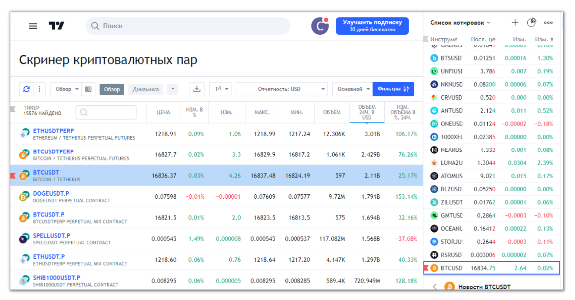The image size is (575, 300).
Task: Open the BTCUSDT ticker link
Action: click(46, 173)
